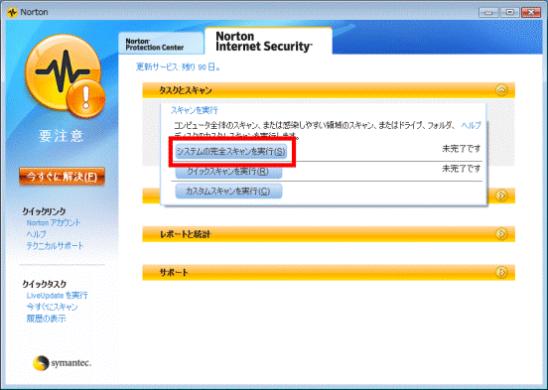This screenshot has height=390, width=548.
Task: Switch to Norton Protection Center tab
Action: click(161, 44)
